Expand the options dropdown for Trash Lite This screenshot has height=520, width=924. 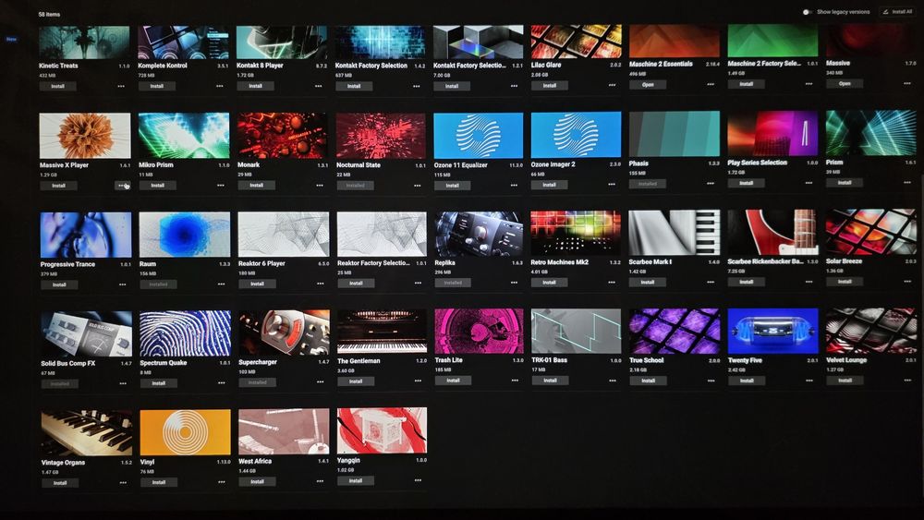coord(515,381)
